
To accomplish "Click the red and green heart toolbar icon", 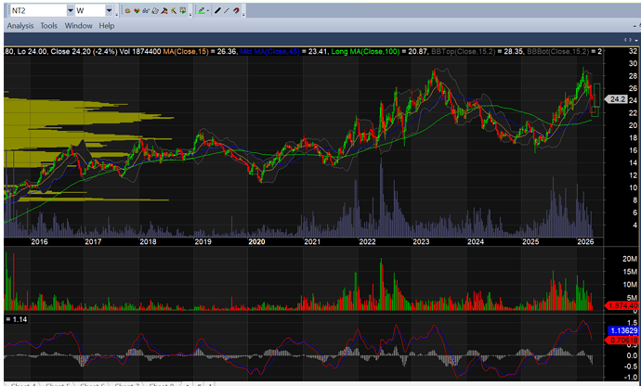I will (x=137, y=11).
